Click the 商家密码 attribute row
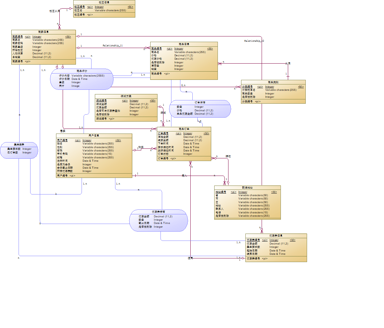Viewport: 384px width, 328px height. pos(43,43)
